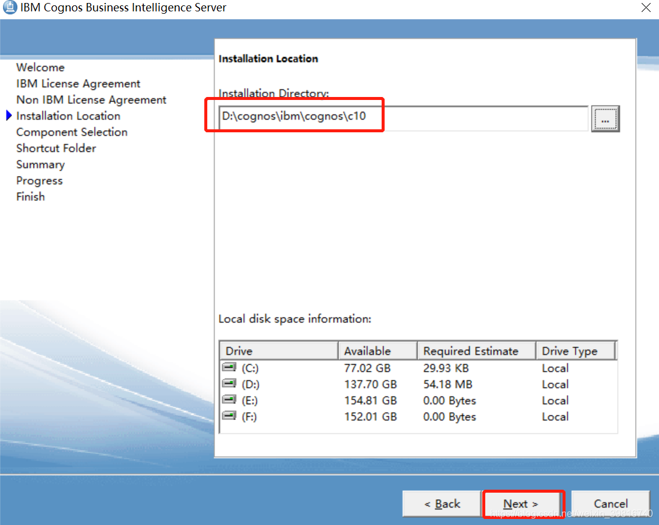Sort by the Available column header
Screen dimensions: 659x525
tap(378, 351)
